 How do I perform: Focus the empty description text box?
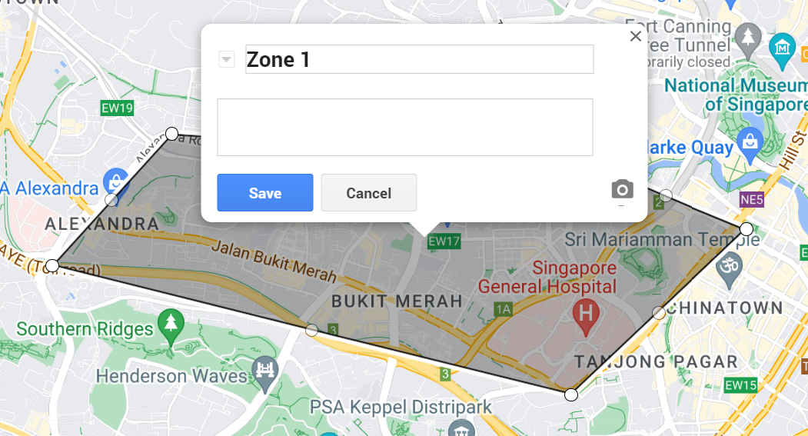pos(405,128)
